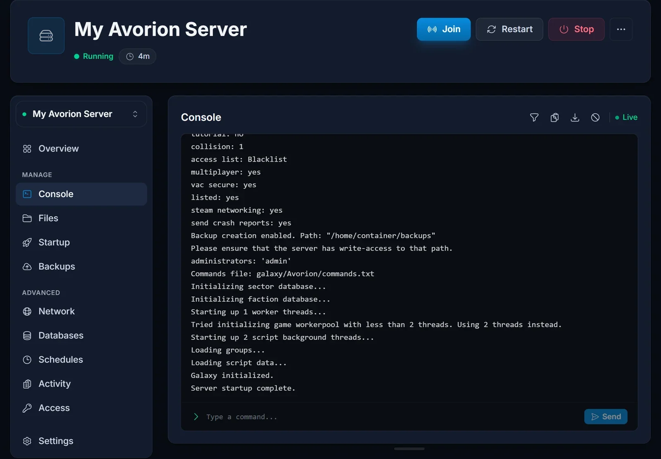Toggle the Live console indicator
Viewport: 661px width, 459px height.
pyautogui.click(x=626, y=117)
